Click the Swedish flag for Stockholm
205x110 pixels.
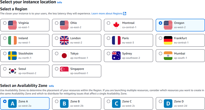[12, 56]
